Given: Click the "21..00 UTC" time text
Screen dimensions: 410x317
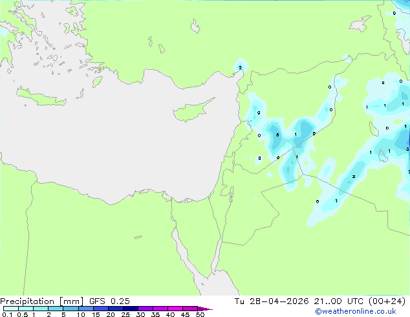Looking at the screenshot, I should coord(339,301).
